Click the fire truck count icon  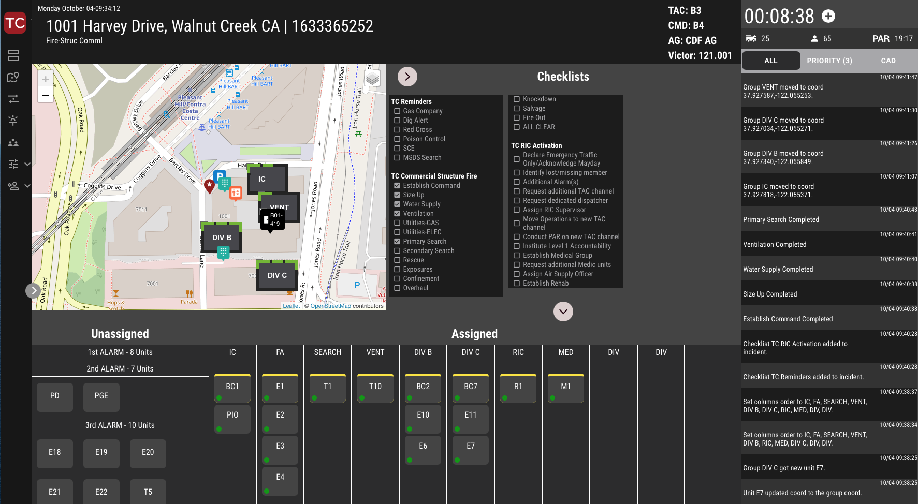pyautogui.click(x=752, y=38)
